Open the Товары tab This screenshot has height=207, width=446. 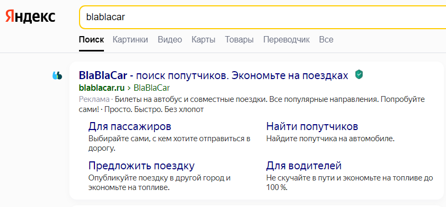pos(239,39)
